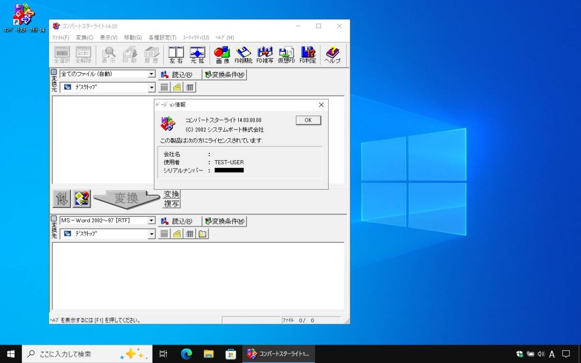581x363 pixels.
Task: Click 読込(R) in the 変換元 panel
Action: point(180,75)
